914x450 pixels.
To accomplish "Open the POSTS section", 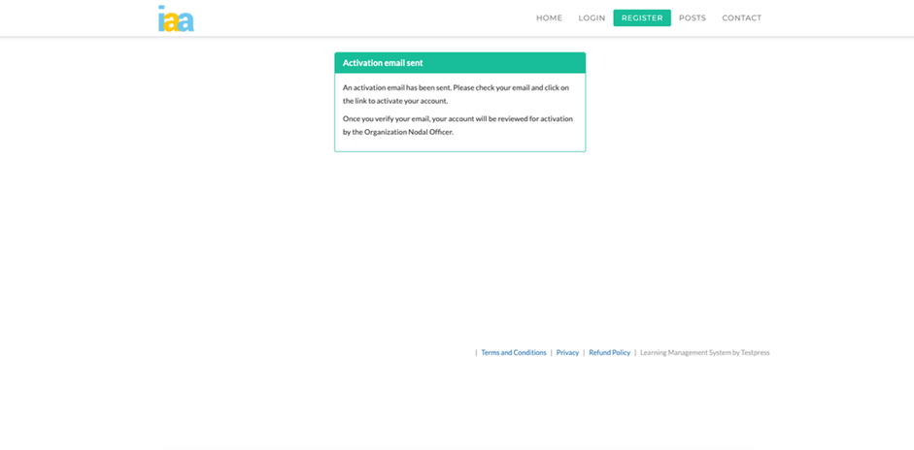I will (693, 18).
